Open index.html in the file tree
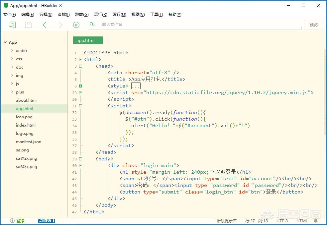 point(26,125)
